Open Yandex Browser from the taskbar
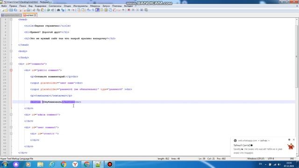This screenshot has width=299, height=168. (75, 164)
